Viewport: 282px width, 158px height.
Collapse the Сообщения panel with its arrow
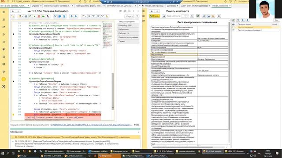click(138, 132)
